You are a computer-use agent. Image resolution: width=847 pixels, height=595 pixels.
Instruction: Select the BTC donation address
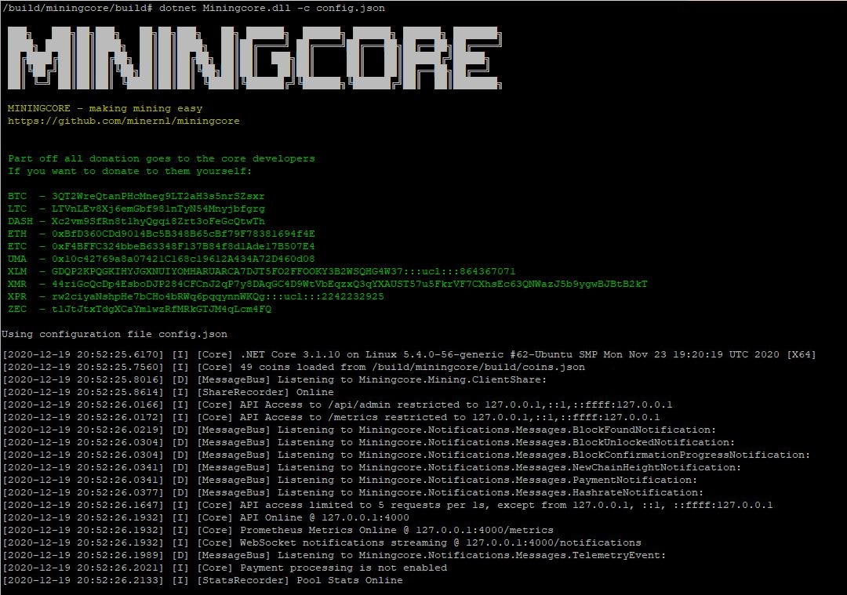click(x=158, y=196)
